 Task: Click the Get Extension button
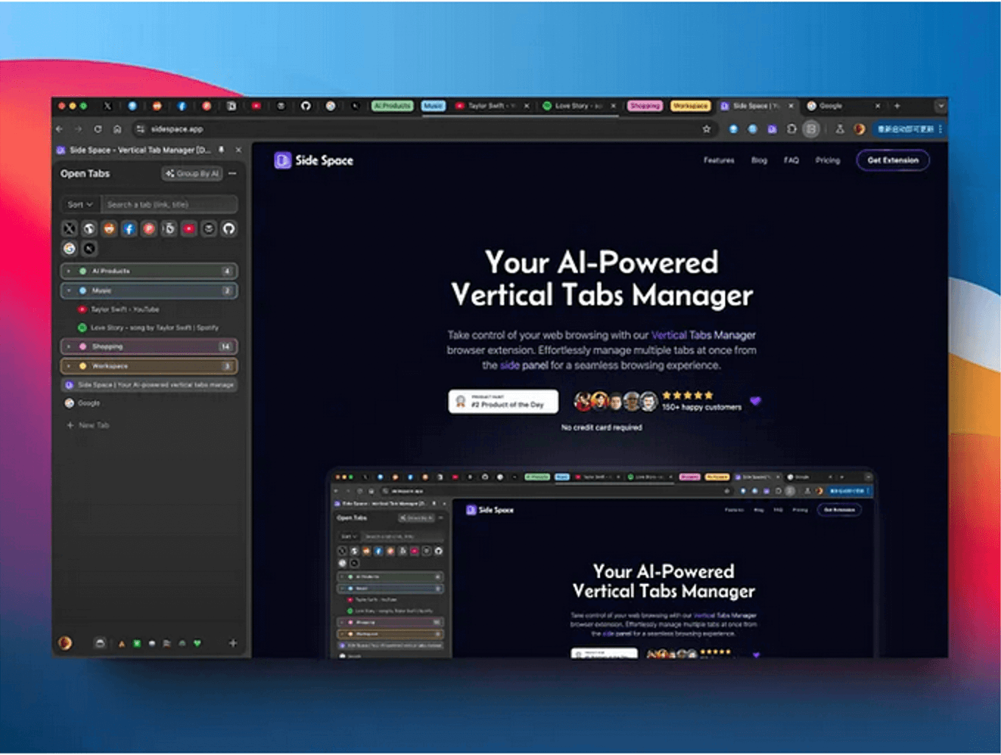click(893, 160)
